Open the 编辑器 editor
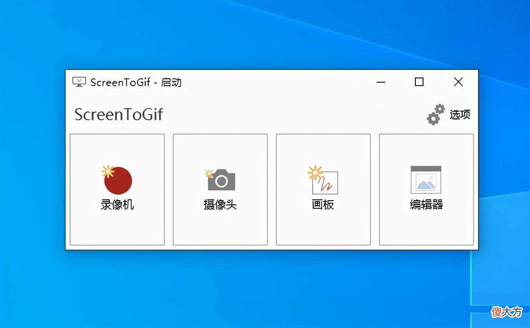This screenshot has height=328, width=530. (426, 190)
